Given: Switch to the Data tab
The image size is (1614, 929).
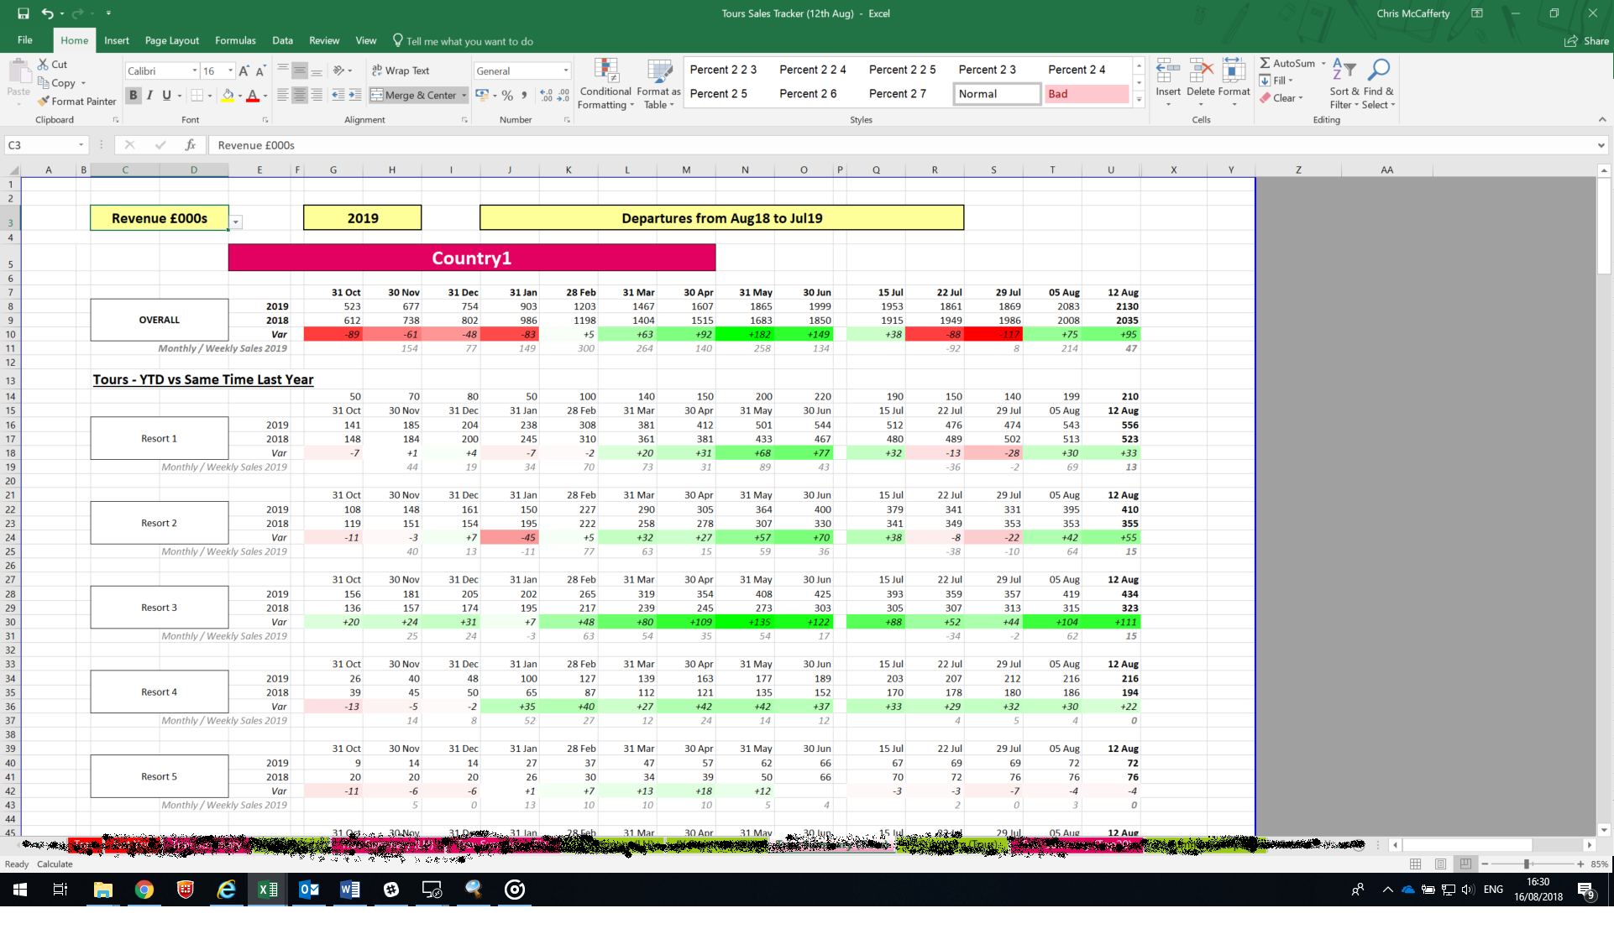Looking at the screenshot, I should [282, 40].
